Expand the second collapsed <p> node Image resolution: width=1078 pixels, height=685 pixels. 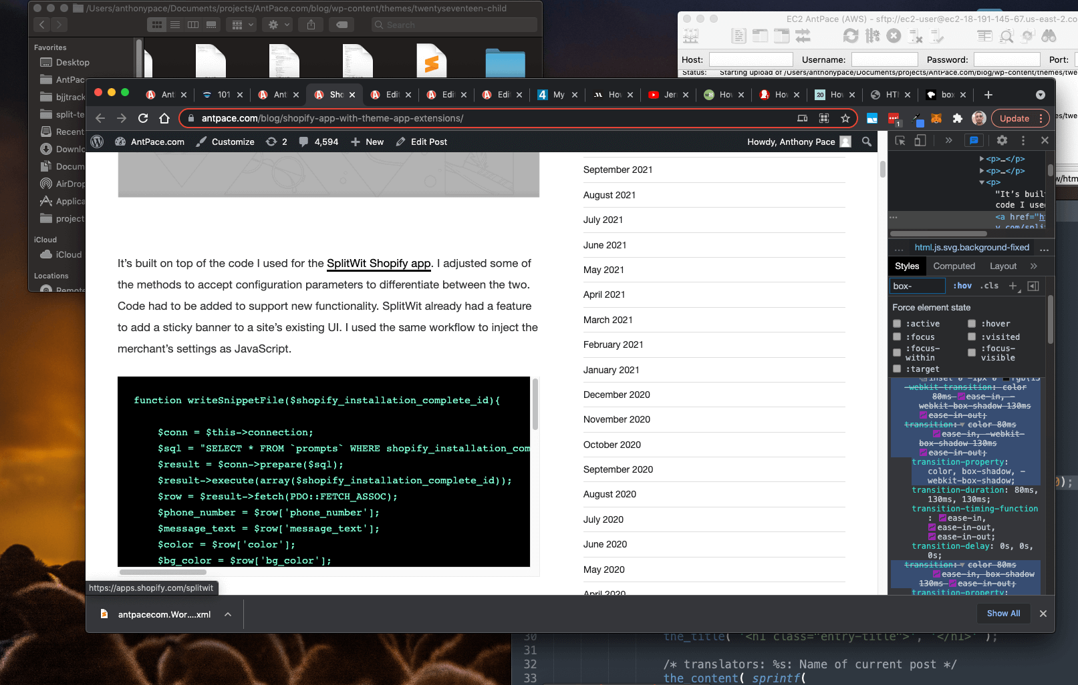click(982, 171)
